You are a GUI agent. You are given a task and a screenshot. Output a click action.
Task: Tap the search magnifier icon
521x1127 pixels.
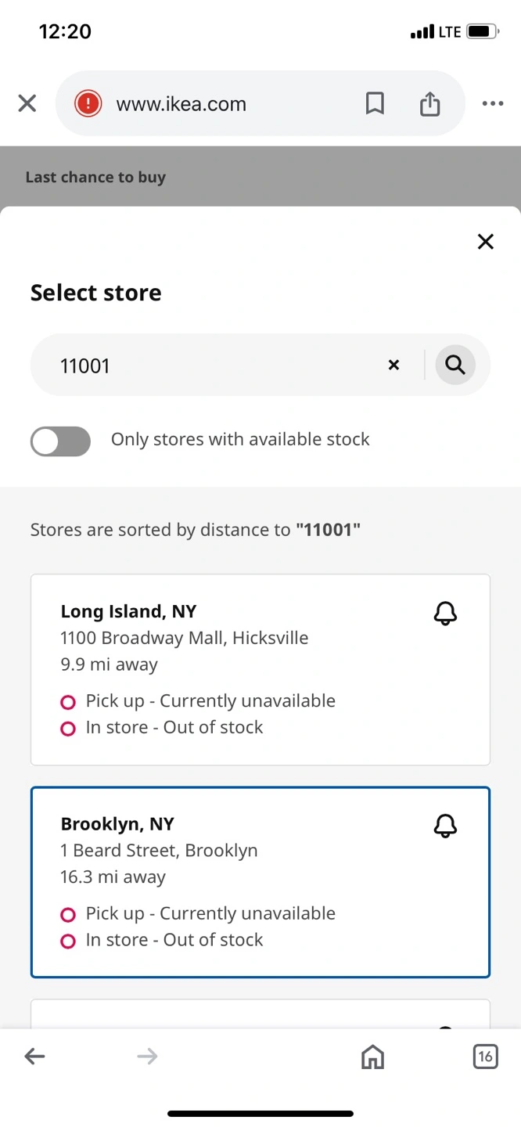(x=455, y=365)
